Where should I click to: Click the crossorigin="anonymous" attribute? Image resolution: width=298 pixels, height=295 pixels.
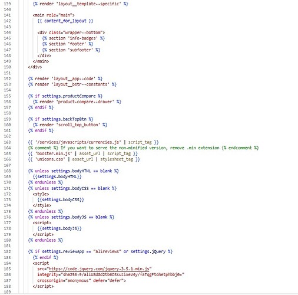(x=64, y=281)
